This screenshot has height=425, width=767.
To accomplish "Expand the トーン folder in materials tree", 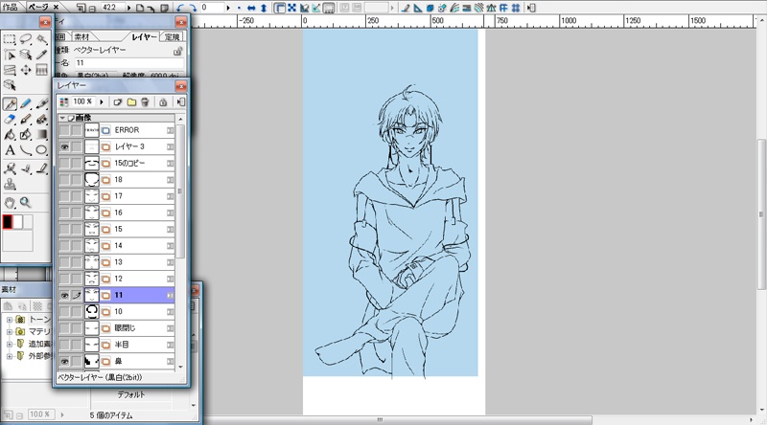I will tap(9, 319).
